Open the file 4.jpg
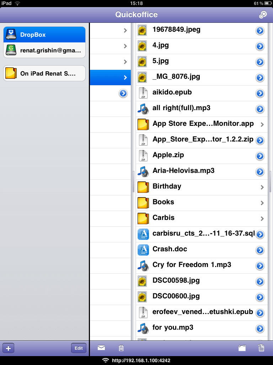 click(202, 46)
